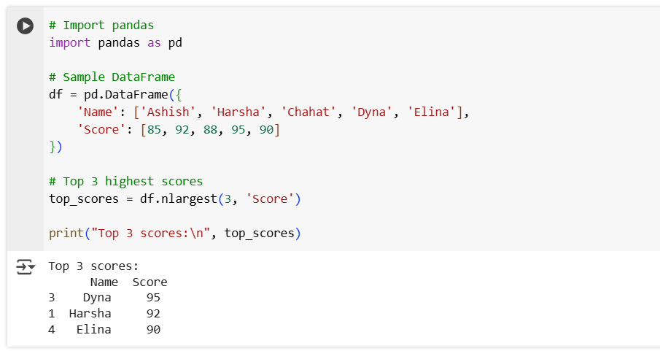Click the Dyna row in the output
This screenshot has height=351, width=660.
point(102,298)
